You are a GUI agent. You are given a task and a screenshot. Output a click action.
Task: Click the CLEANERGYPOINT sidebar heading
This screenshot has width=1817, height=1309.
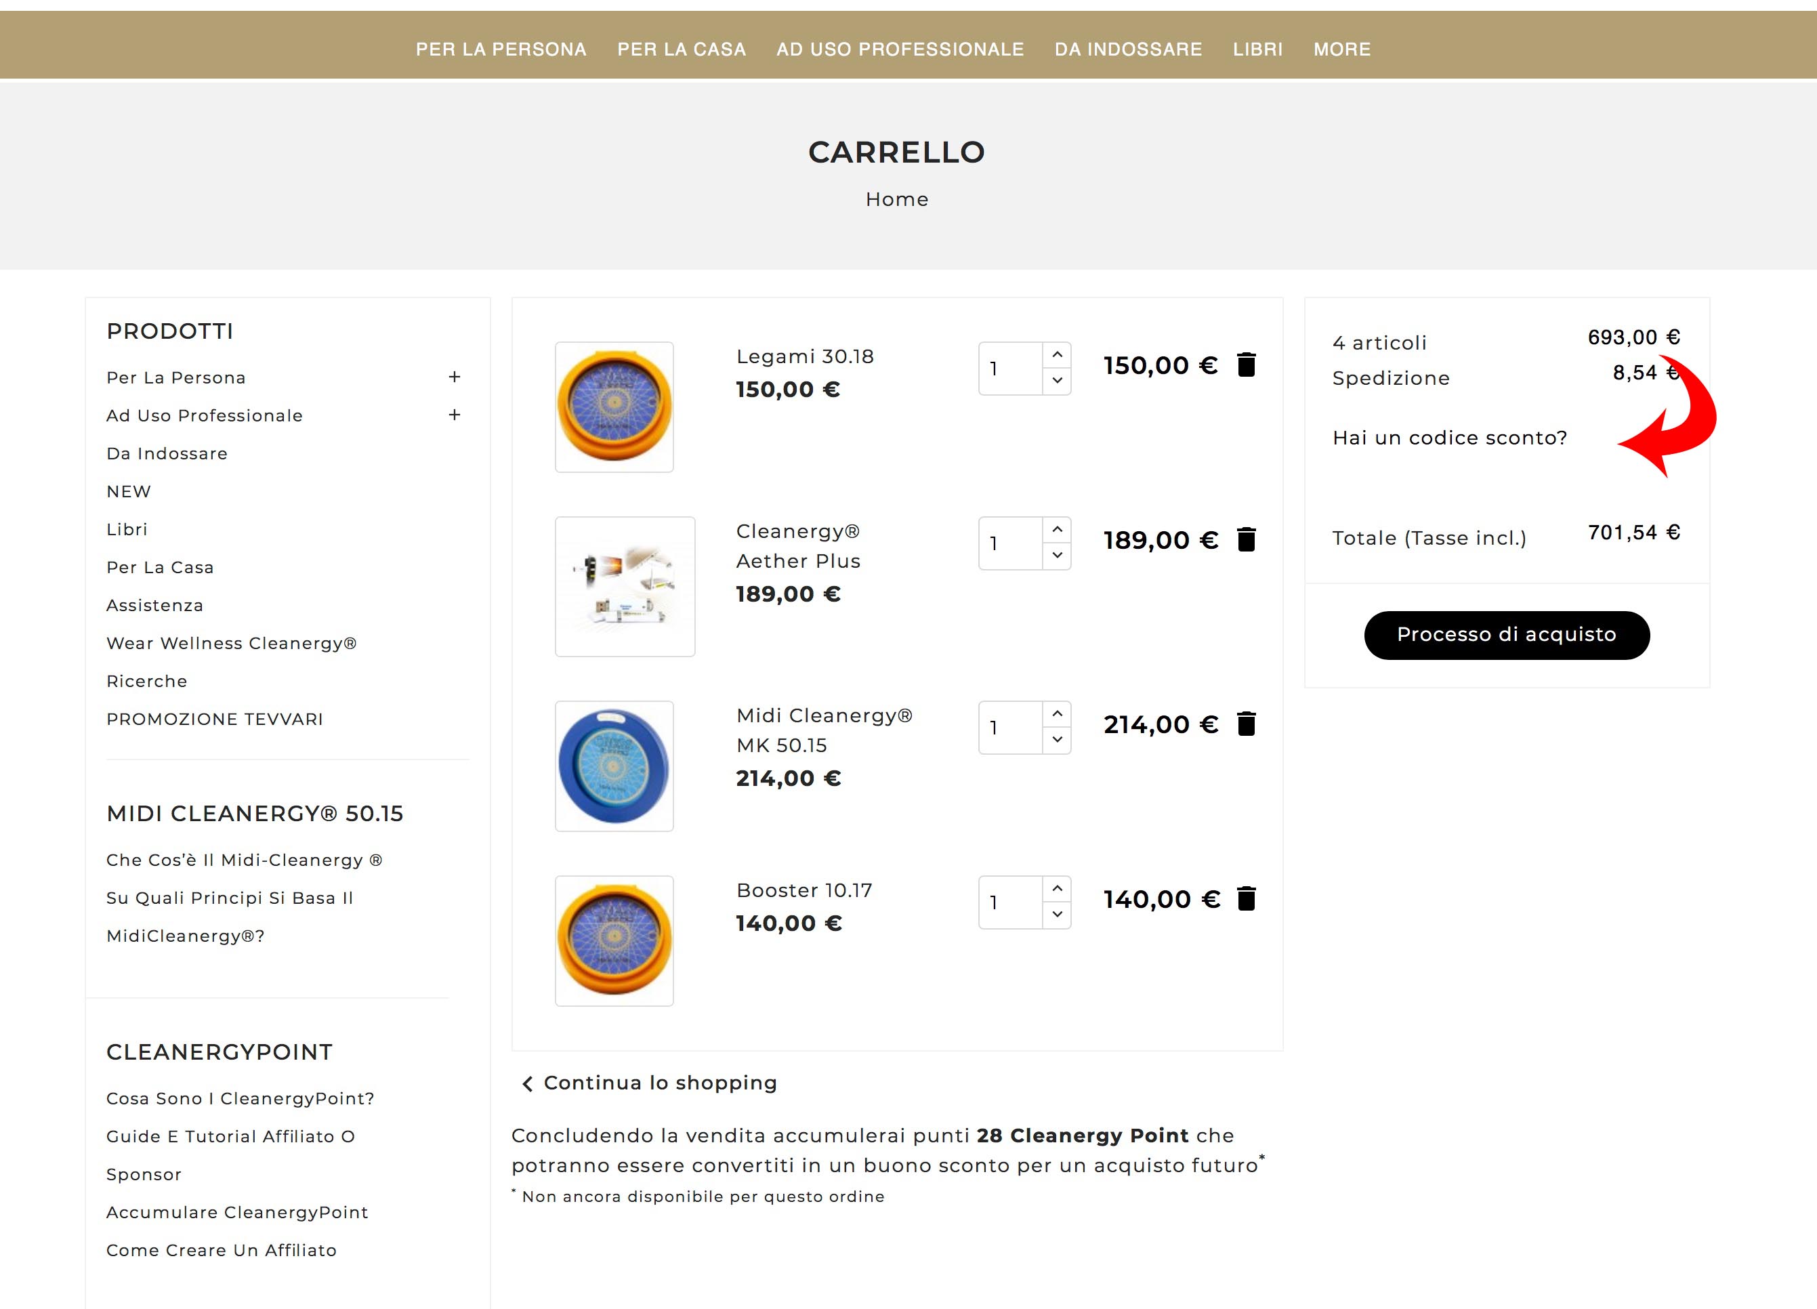click(220, 1052)
